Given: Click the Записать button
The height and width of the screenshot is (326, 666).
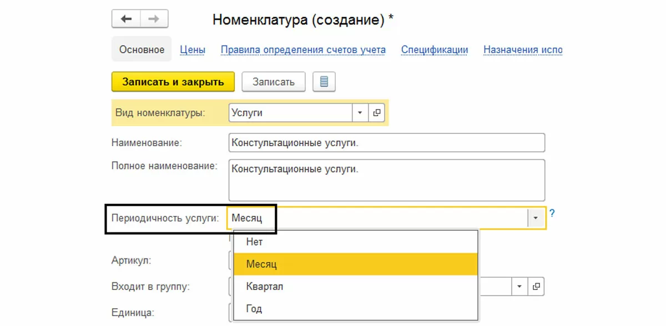Looking at the screenshot, I should 274,82.
